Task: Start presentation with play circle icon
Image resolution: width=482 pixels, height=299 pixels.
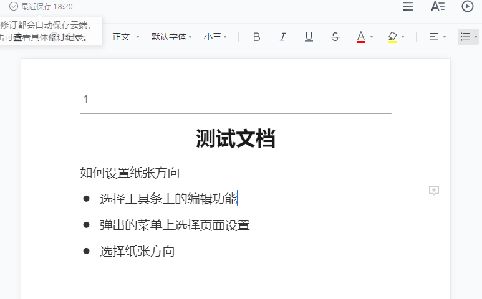Action: coord(468,7)
